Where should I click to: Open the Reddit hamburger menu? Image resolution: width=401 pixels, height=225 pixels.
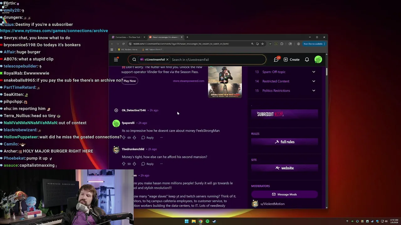[116, 59]
